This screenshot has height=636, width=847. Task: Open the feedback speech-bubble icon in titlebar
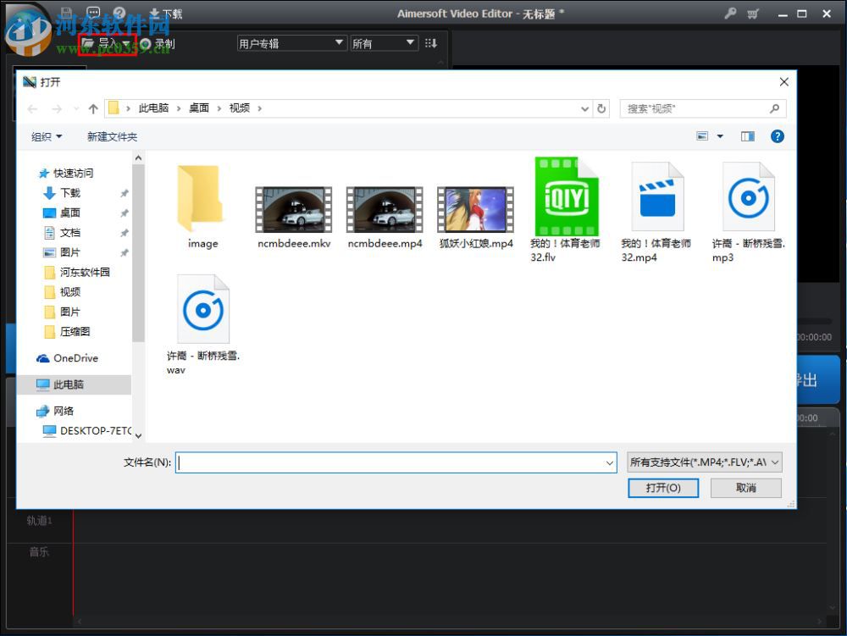point(91,11)
